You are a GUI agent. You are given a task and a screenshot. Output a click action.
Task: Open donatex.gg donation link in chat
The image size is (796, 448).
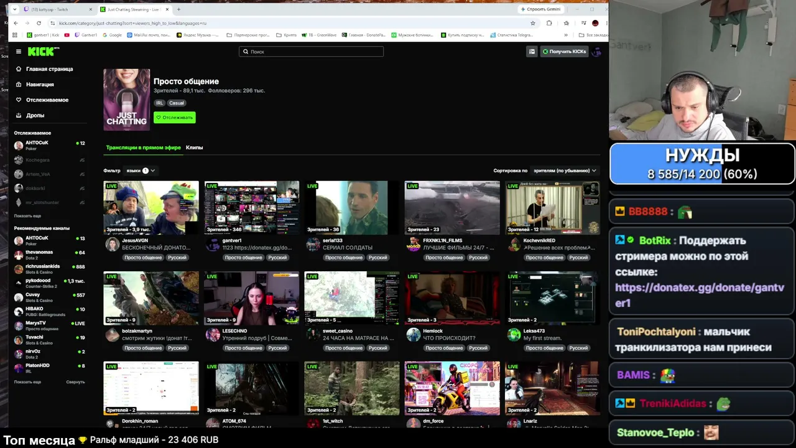700,295
